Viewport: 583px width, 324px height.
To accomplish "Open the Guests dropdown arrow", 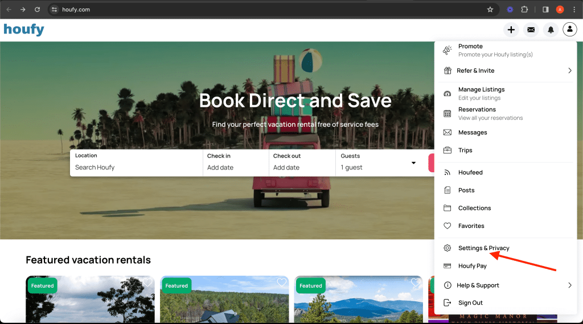I will [x=413, y=163].
